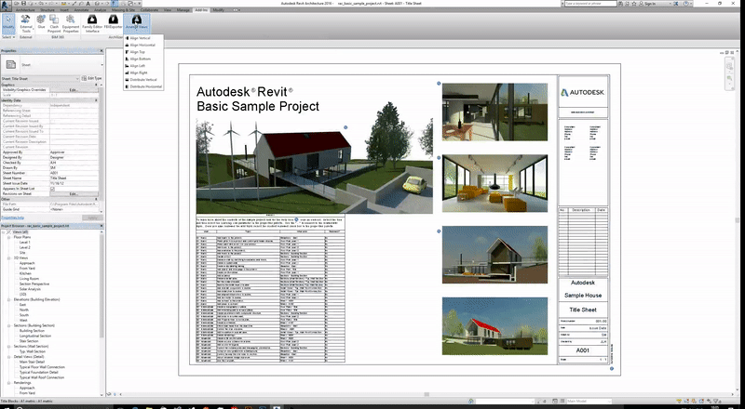
Task: Select the house exterior rendering on sheet
Action: [x=315, y=166]
